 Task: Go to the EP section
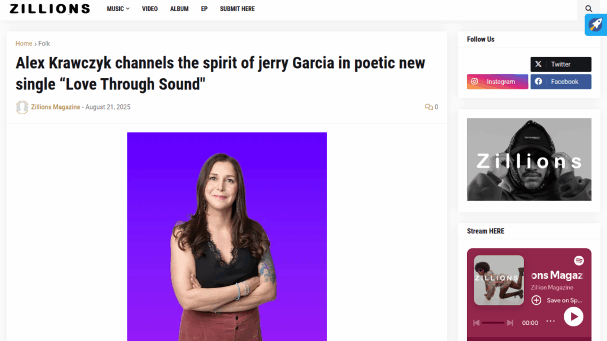coord(204,9)
